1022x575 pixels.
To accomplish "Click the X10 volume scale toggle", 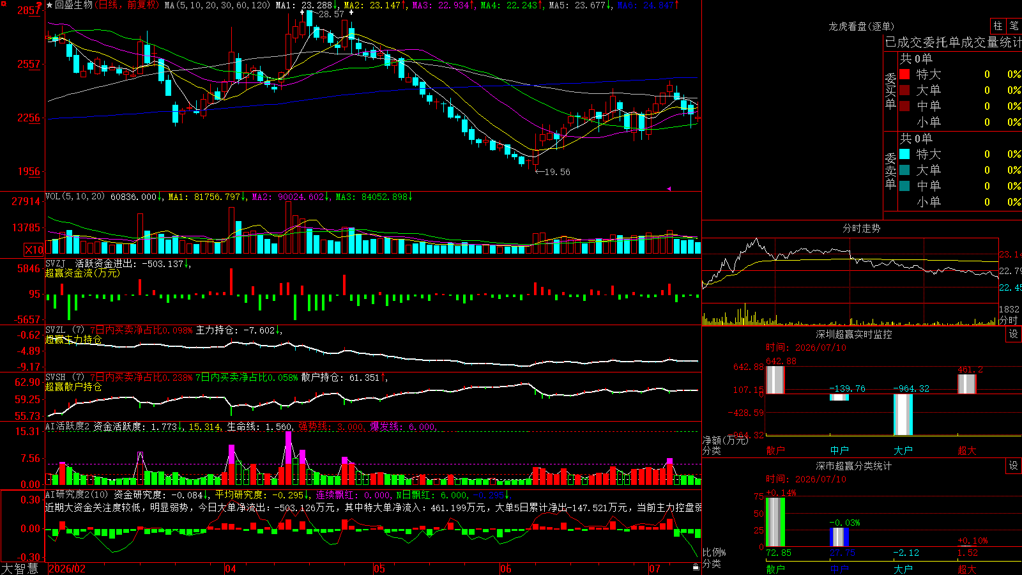I will point(34,250).
